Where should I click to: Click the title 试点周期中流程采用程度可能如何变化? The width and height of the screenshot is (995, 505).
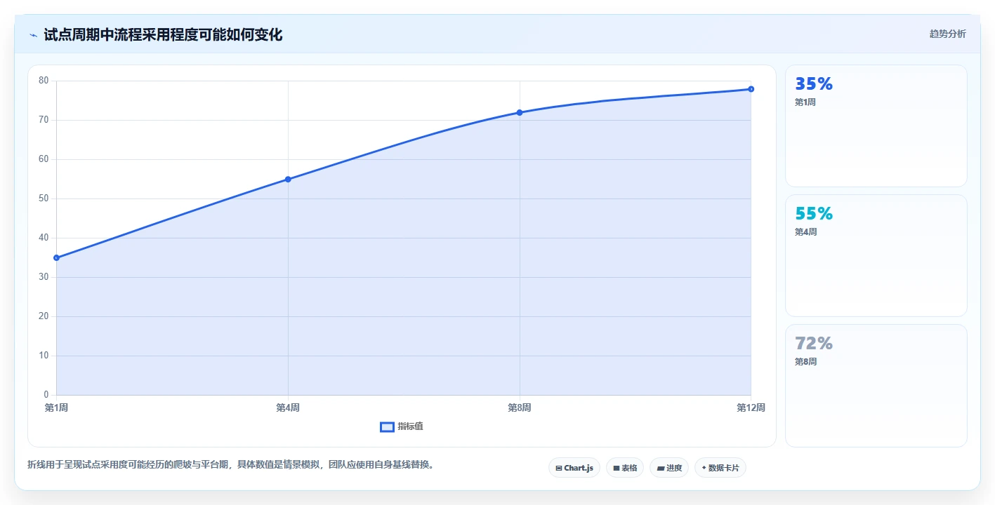[163, 34]
